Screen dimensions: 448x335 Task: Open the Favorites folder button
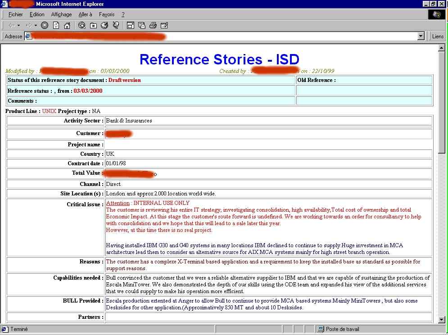93,25
